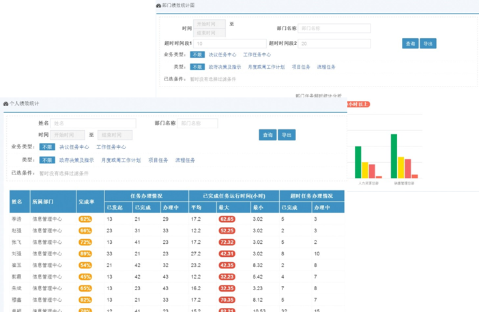Filter by 政府决策及指示 in 部门绩效统计图 panel
The height and width of the screenshot is (312, 479).
[225, 67]
